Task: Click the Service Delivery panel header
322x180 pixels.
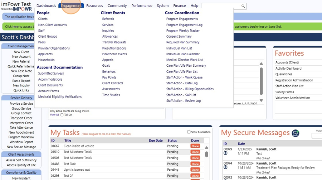Action: pyautogui.click(x=21, y=98)
